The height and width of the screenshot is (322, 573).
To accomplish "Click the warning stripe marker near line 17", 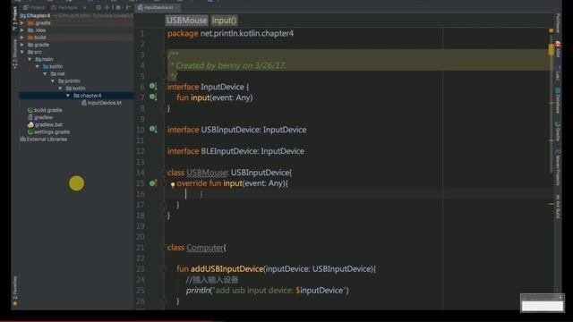I will pos(552,204).
